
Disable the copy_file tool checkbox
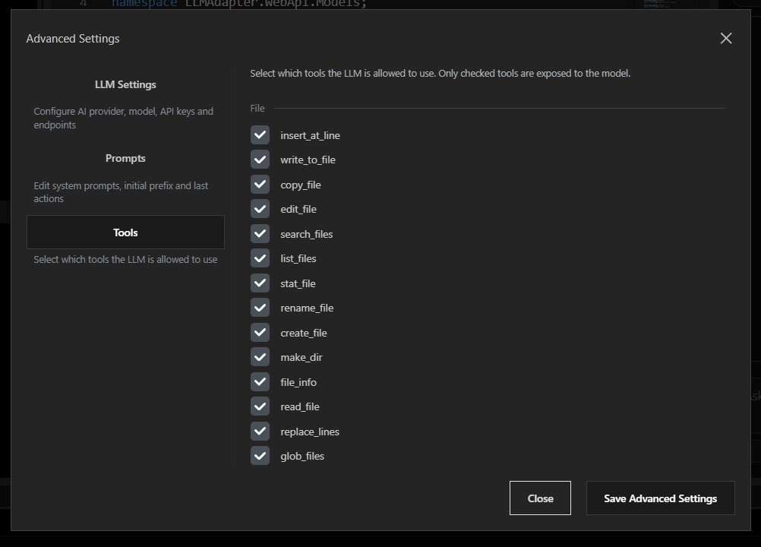coord(261,185)
